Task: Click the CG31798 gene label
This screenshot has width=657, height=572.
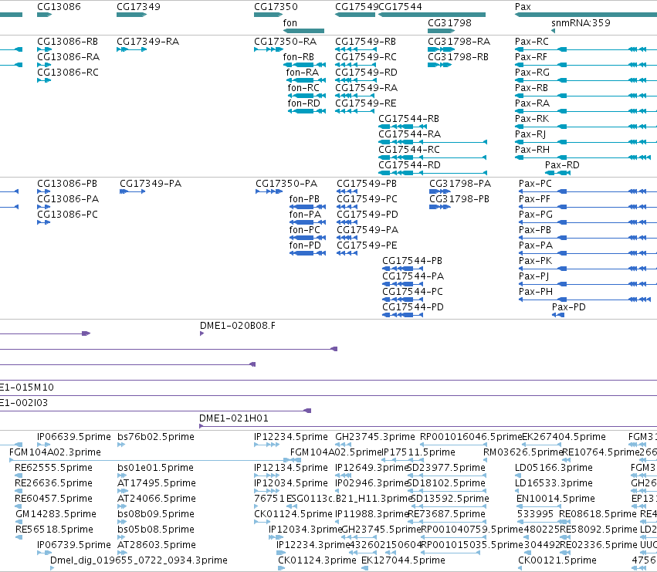Action: point(449,23)
